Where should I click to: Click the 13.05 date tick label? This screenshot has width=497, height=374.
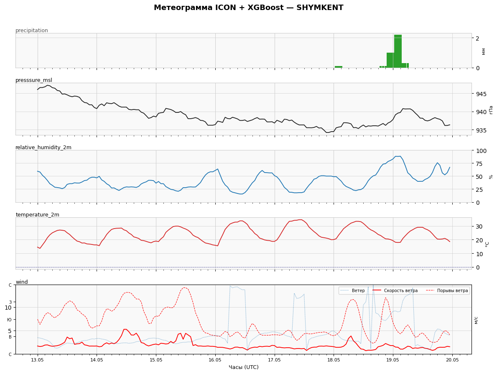tap(37, 360)
